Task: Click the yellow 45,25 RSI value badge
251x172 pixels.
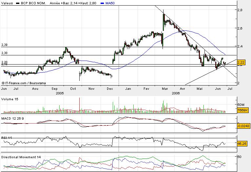Action: [242, 144]
